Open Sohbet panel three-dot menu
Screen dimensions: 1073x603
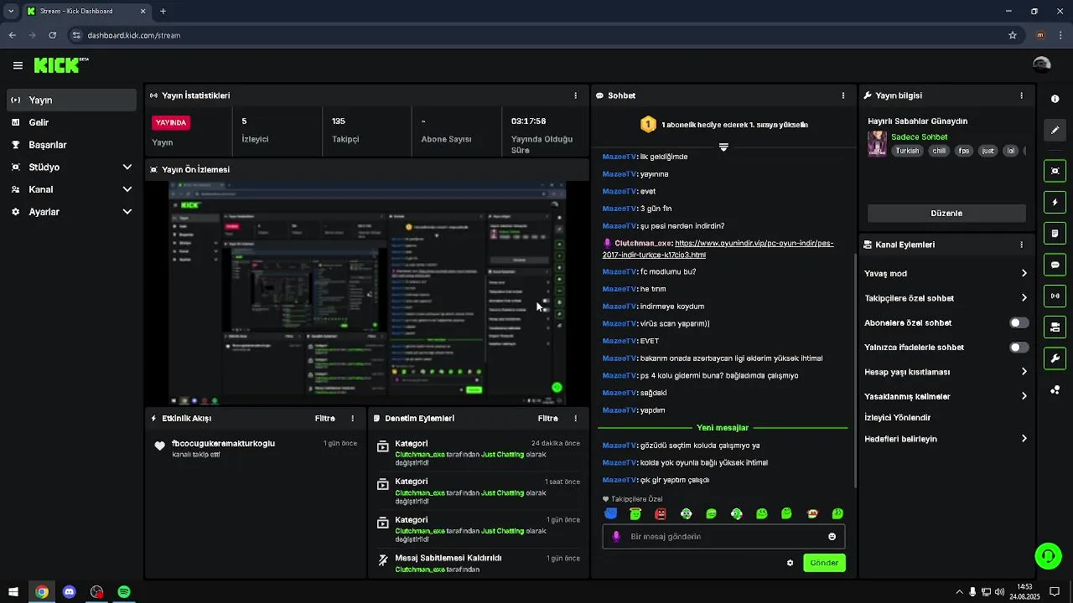842,95
